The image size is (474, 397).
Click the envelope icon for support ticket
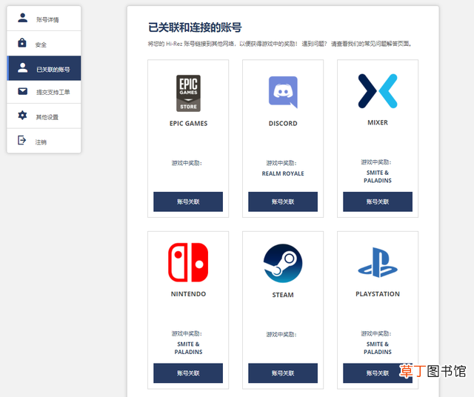pos(22,91)
